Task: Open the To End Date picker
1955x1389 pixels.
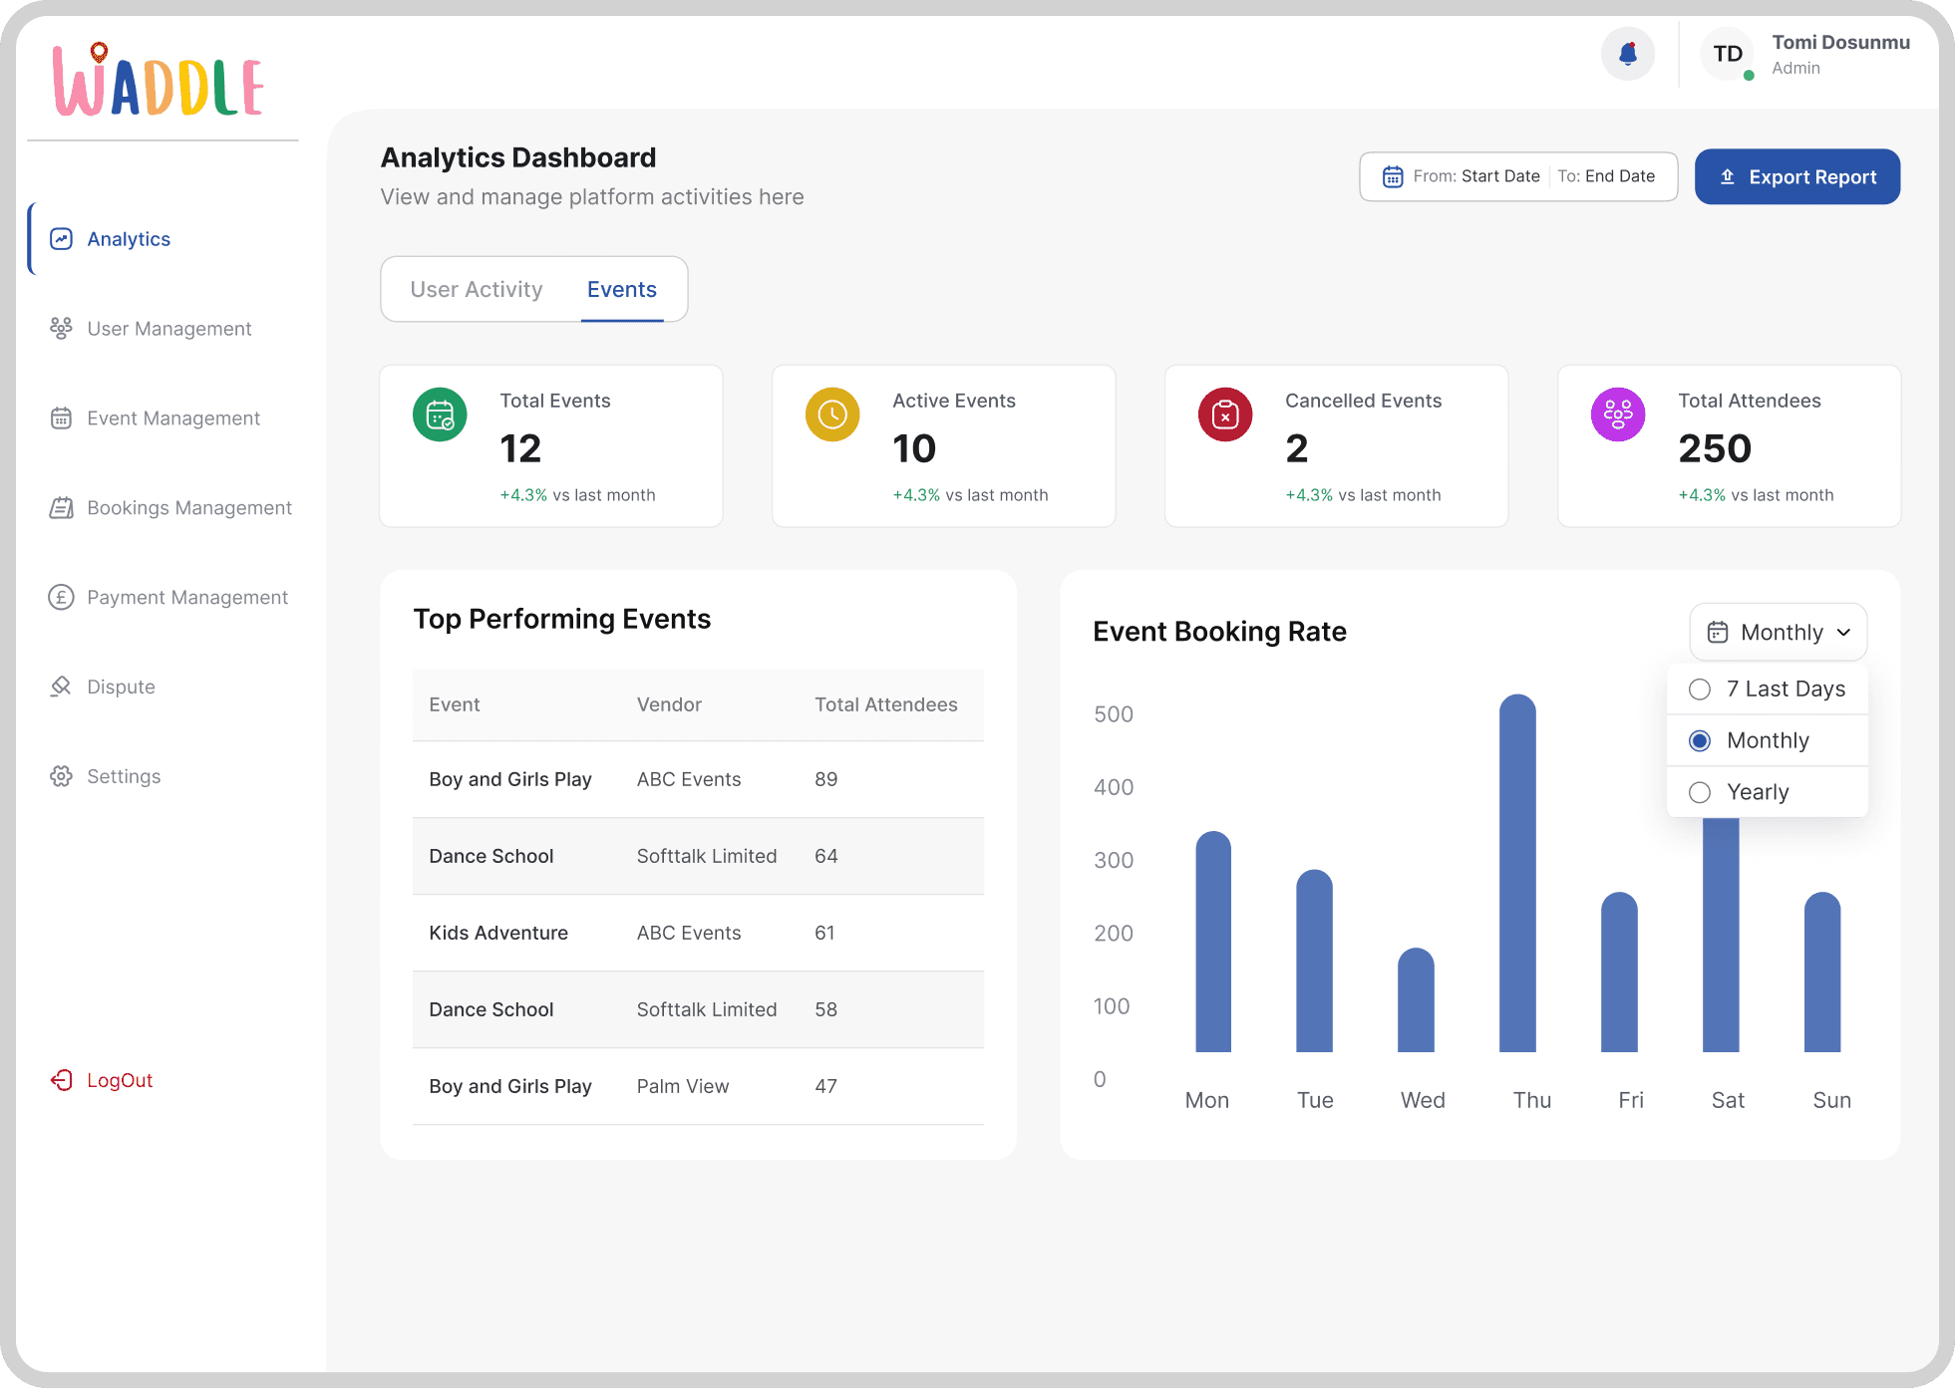Action: point(1606,176)
